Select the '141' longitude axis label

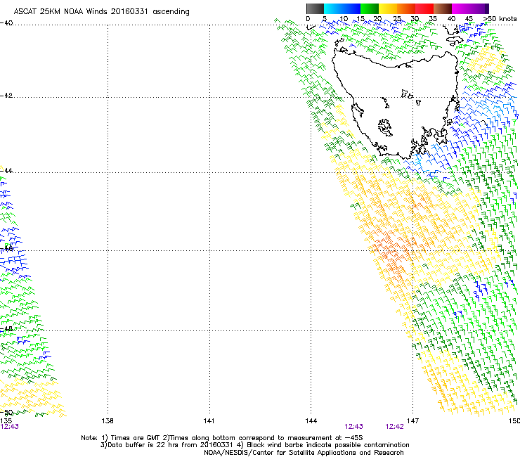[209, 421]
